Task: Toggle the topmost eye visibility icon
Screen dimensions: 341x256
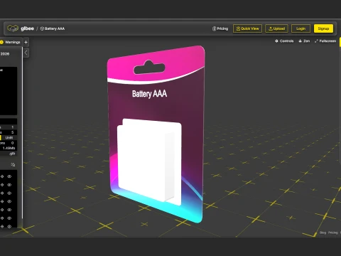Action: (x=9, y=176)
